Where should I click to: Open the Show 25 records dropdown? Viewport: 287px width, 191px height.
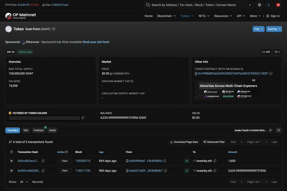click(x=24, y=182)
